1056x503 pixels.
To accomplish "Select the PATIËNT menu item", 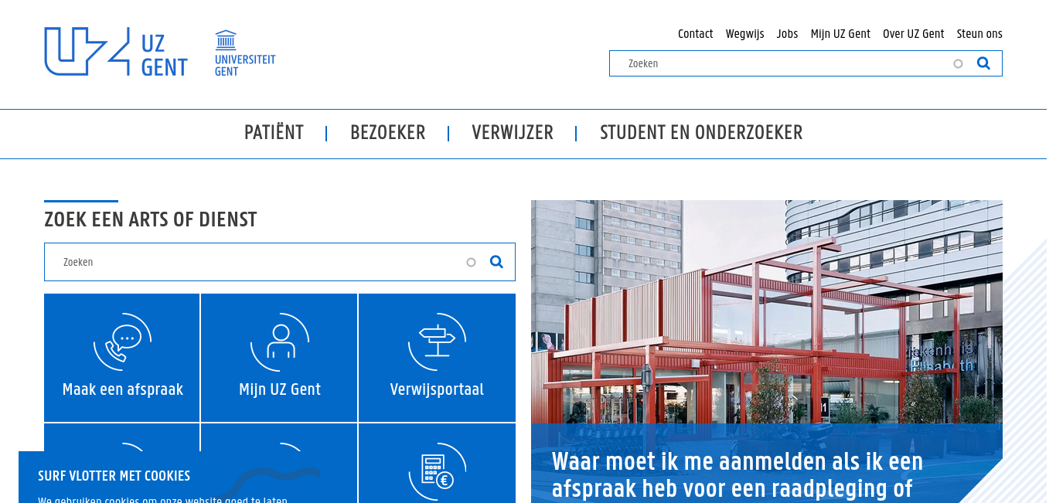I will tap(274, 133).
